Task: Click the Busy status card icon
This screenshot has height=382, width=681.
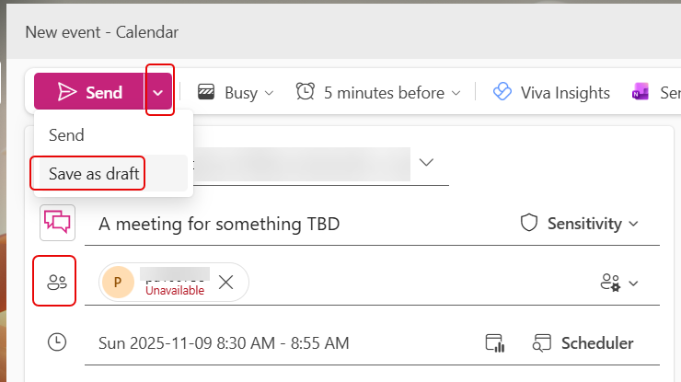Action: [207, 92]
